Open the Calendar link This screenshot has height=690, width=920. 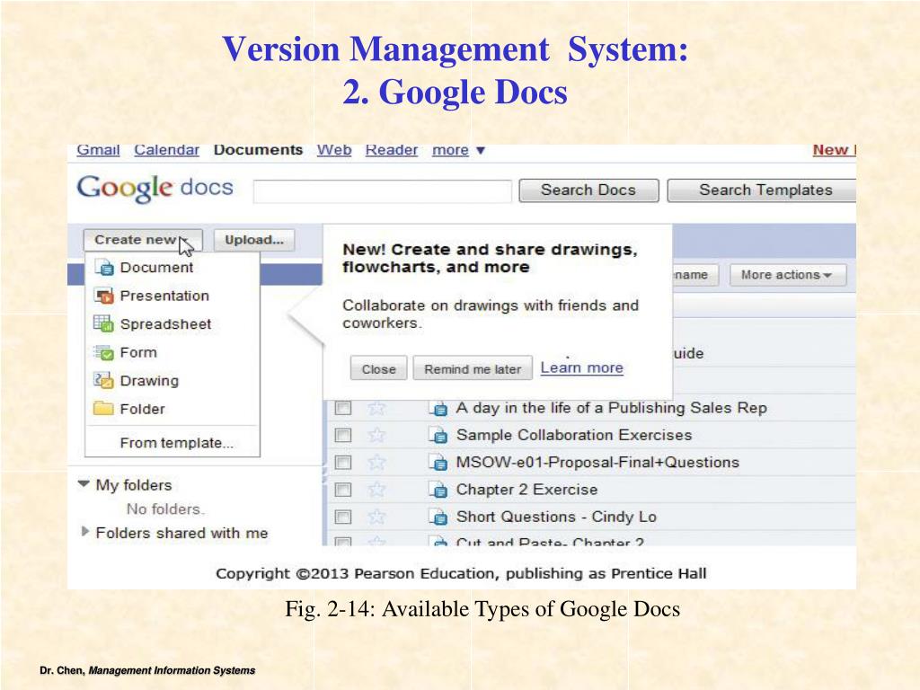[x=166, y=150]
